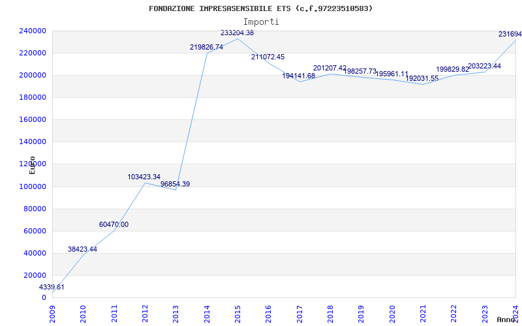The image size is (522, 326).
Task: Click data label 198257.73
Action: 360,71
